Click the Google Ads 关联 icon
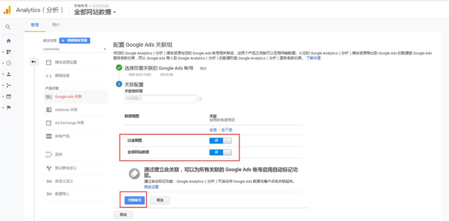449x221 pixels. tap(49, 97)
